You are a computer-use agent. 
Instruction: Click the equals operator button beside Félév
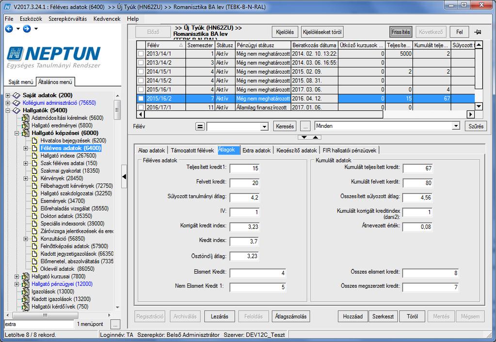(200, 126)
